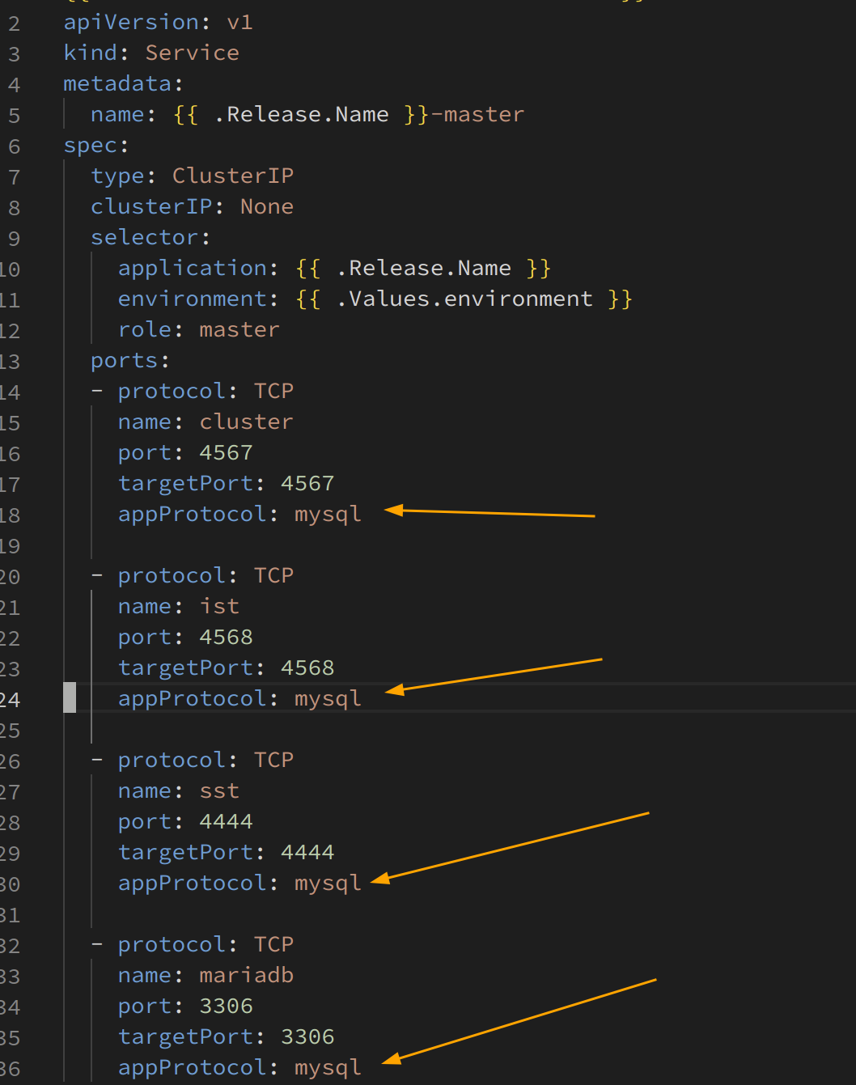Click 'appProtocol: mysql' under targetPort 4568
The height and width of the screenshot is (1085, 856).
[x=239, y=698]
